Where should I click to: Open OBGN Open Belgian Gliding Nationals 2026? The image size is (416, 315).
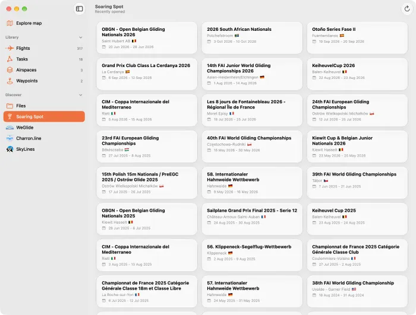point(147,38)
